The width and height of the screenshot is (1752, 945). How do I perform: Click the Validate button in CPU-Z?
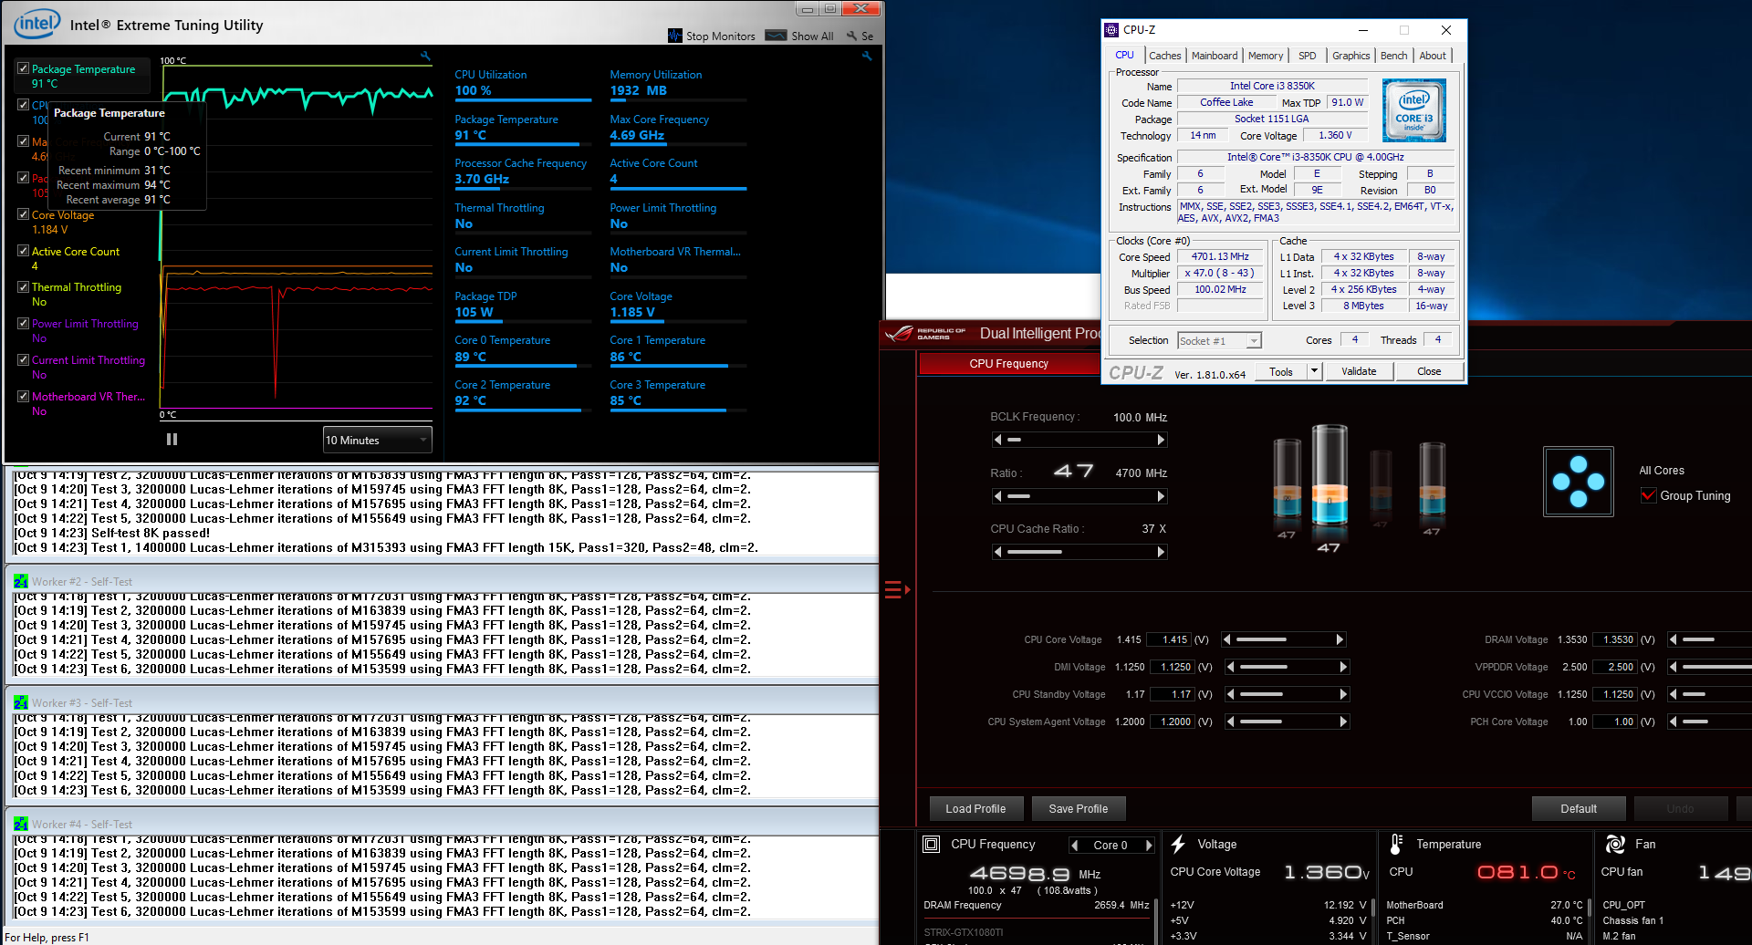pos(1359,371)
